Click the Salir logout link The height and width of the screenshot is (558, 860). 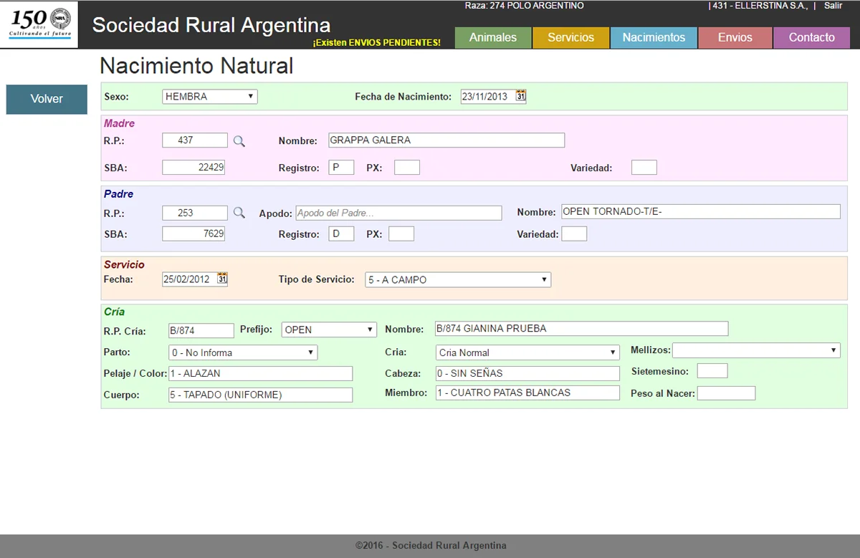coord(833,6)
